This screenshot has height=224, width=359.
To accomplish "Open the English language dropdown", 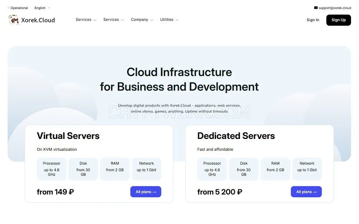I will pos(42,8).
